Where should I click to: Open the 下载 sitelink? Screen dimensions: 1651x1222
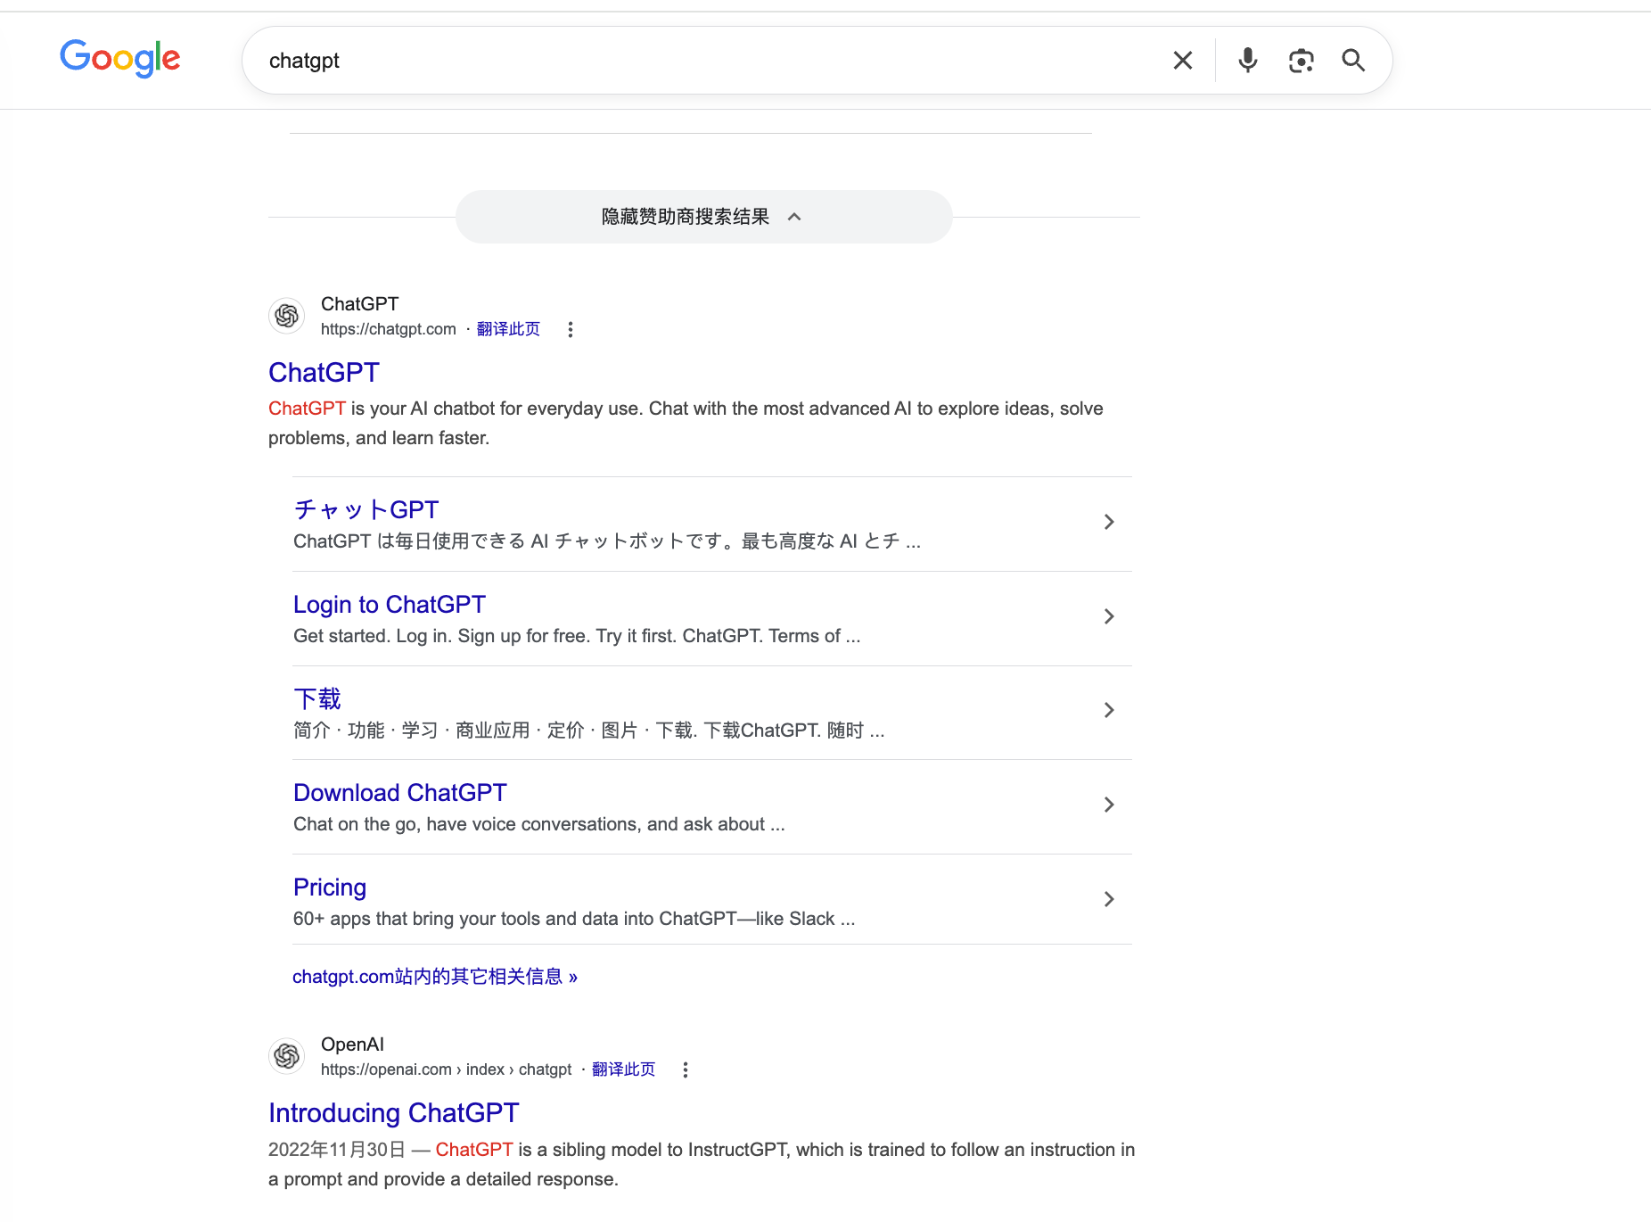(x=317, y=698)
